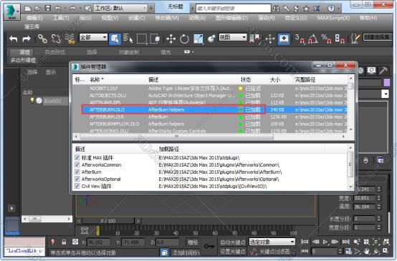Sort plugins by the 状态 column header
397x261 pixels.
point(246,79)
